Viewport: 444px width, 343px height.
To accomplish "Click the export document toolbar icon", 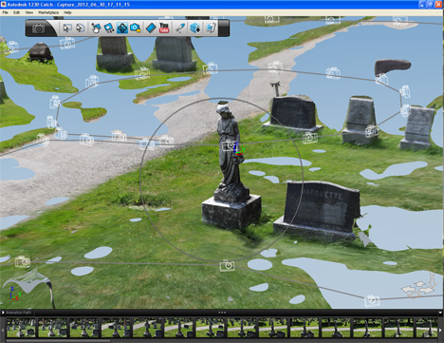I will click(211, 28).
